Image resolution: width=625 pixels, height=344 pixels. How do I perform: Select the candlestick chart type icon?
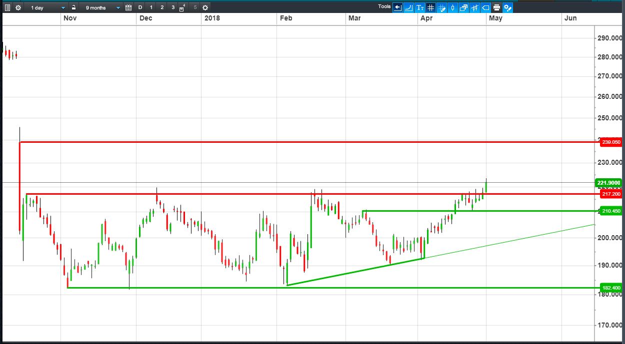tap(452, 7)
